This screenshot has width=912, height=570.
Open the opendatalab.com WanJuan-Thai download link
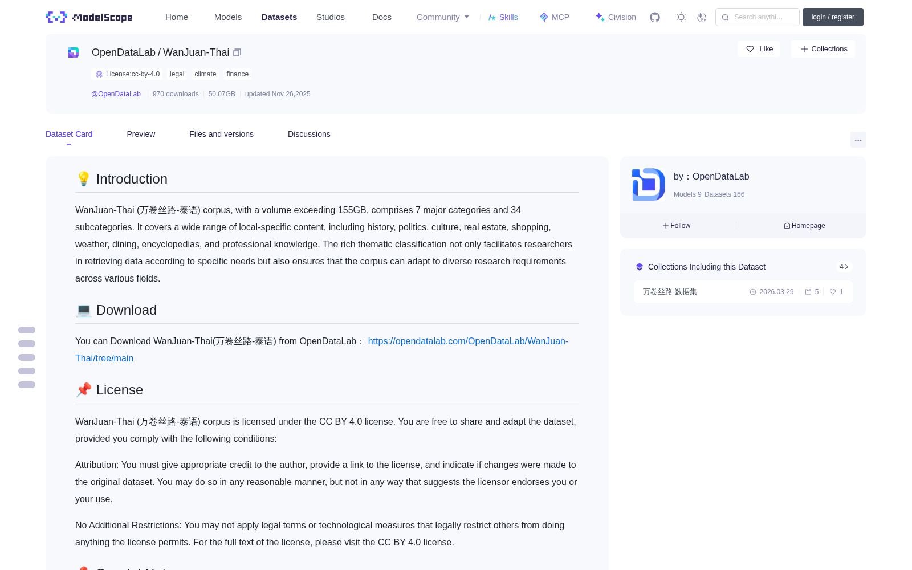[x=321, y=349]
